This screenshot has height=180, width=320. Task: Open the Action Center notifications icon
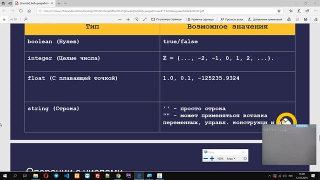click(x=313, y=176)
